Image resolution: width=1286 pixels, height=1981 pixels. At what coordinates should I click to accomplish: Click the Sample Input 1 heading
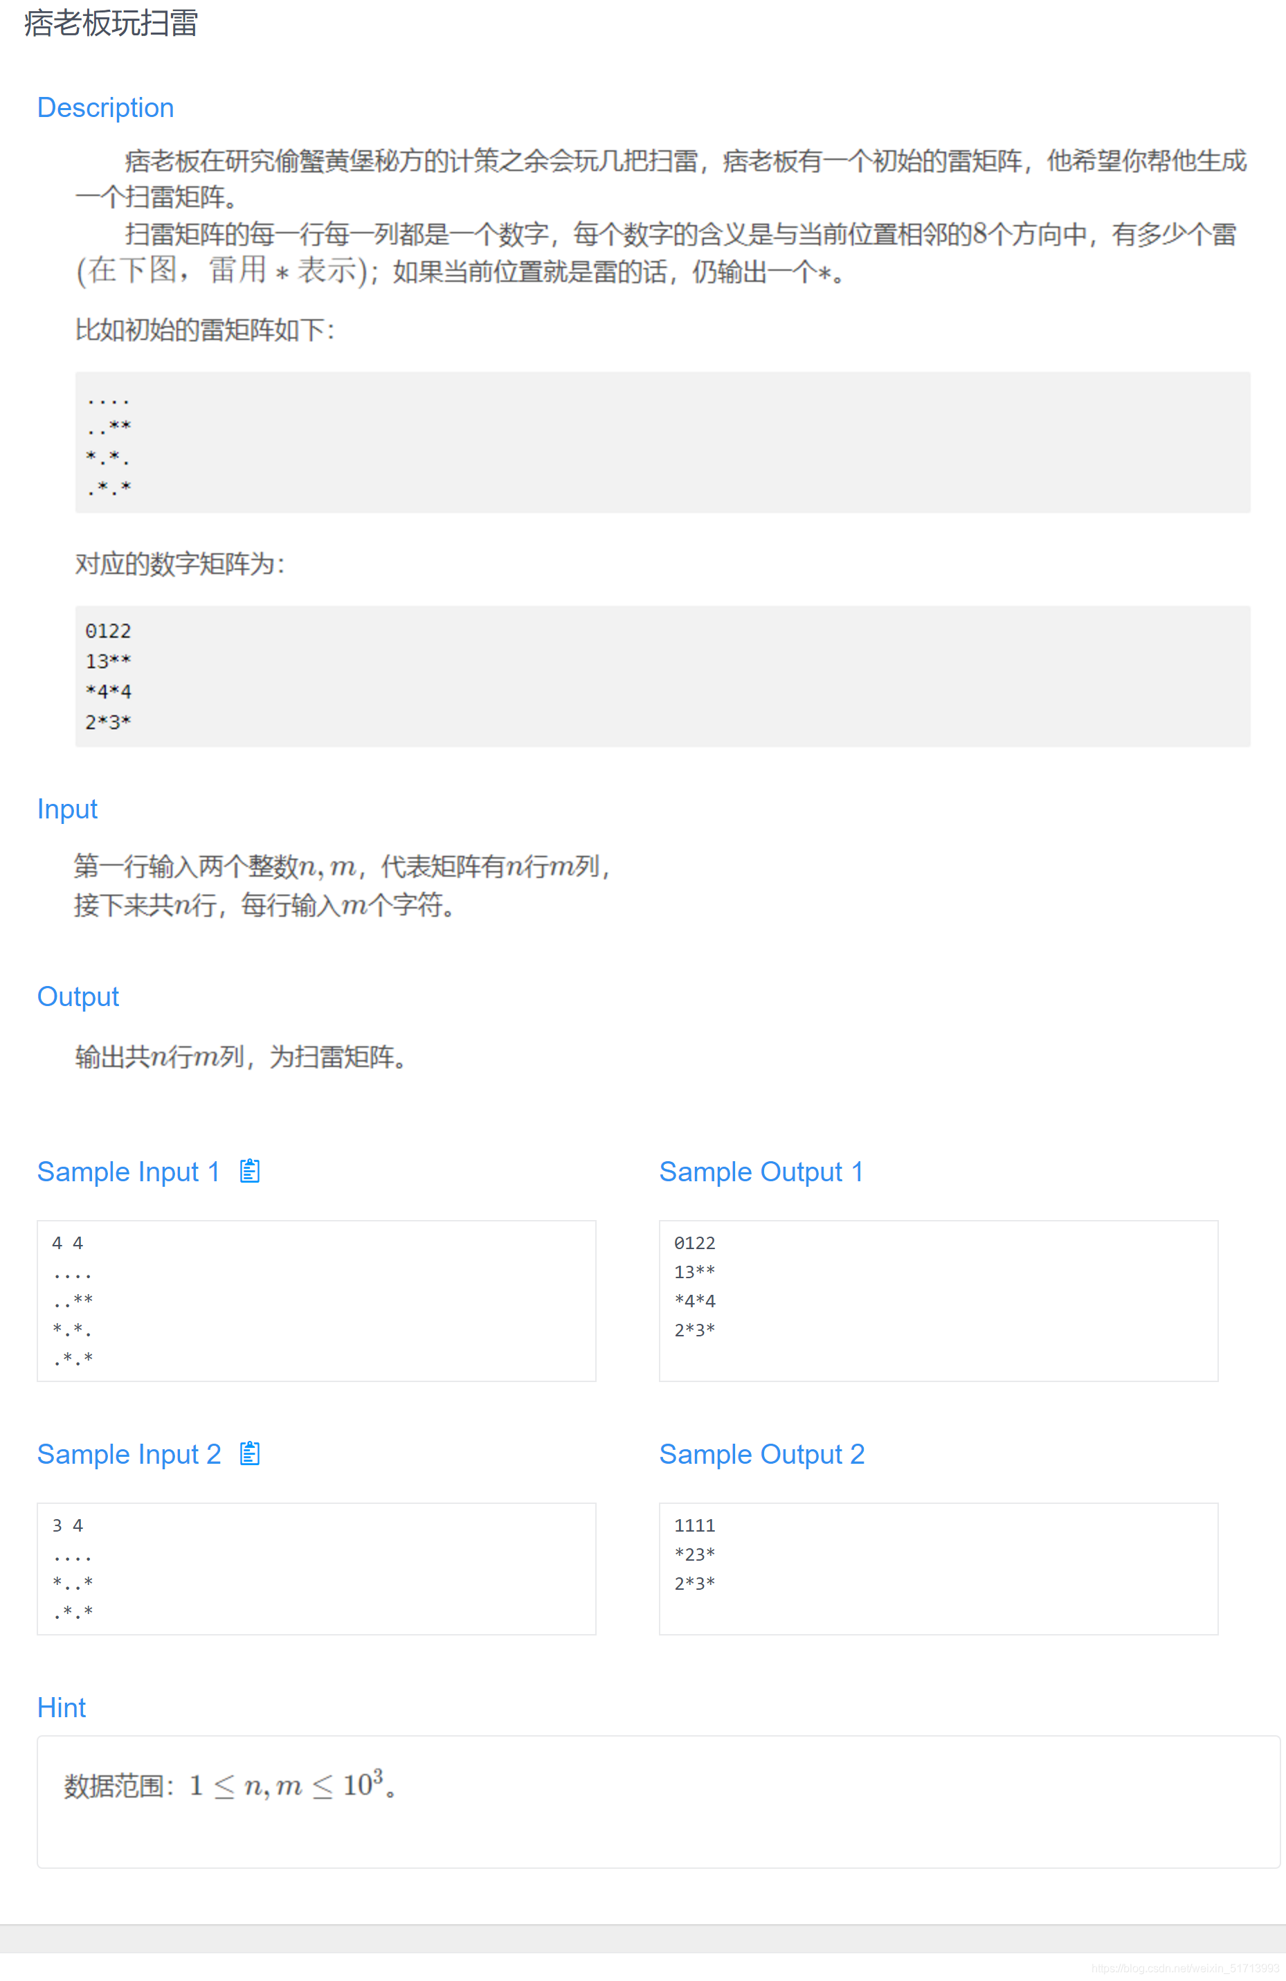pyautogui.click(x=128, y=1171)
